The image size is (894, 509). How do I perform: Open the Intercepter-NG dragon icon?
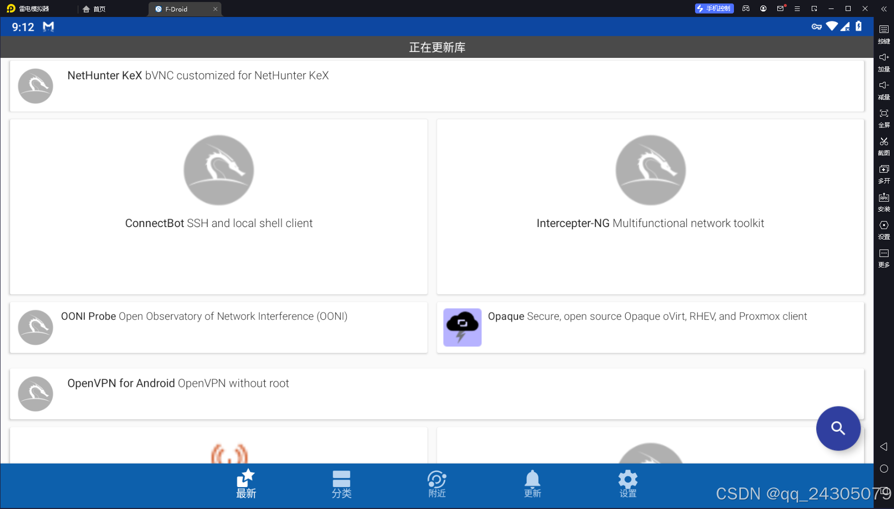pyautogui.click(x=650, y=170)
